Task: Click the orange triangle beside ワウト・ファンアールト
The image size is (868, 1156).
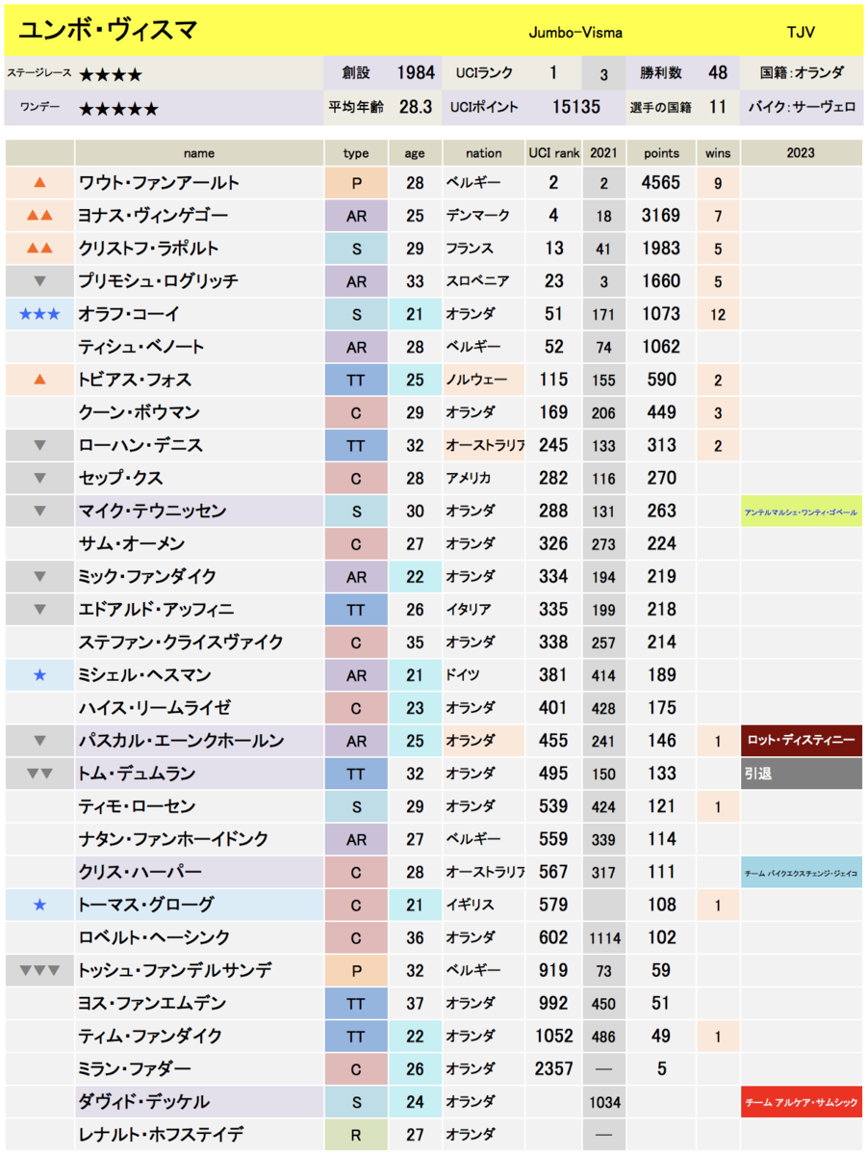Action: 39,183
